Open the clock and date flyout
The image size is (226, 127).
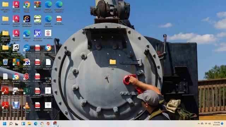pos(216,124)
